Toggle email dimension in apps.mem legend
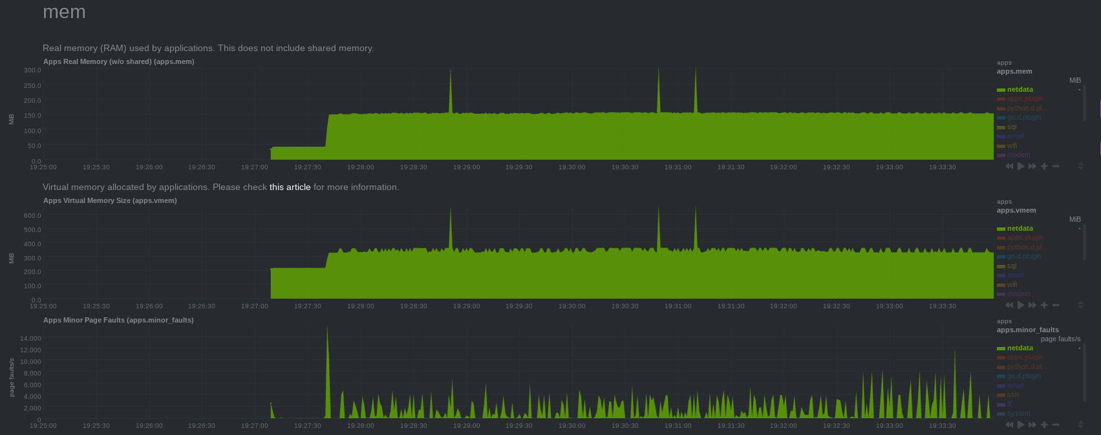This screenshot has height=435, width=1101. [x=1015, y=136]
